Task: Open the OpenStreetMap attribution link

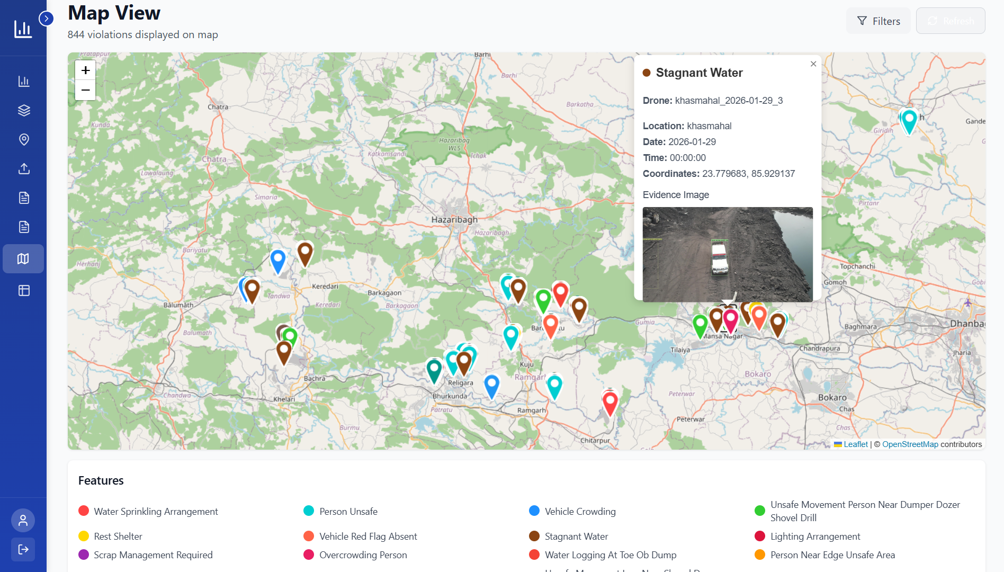Action: click(x=910, y=444)
